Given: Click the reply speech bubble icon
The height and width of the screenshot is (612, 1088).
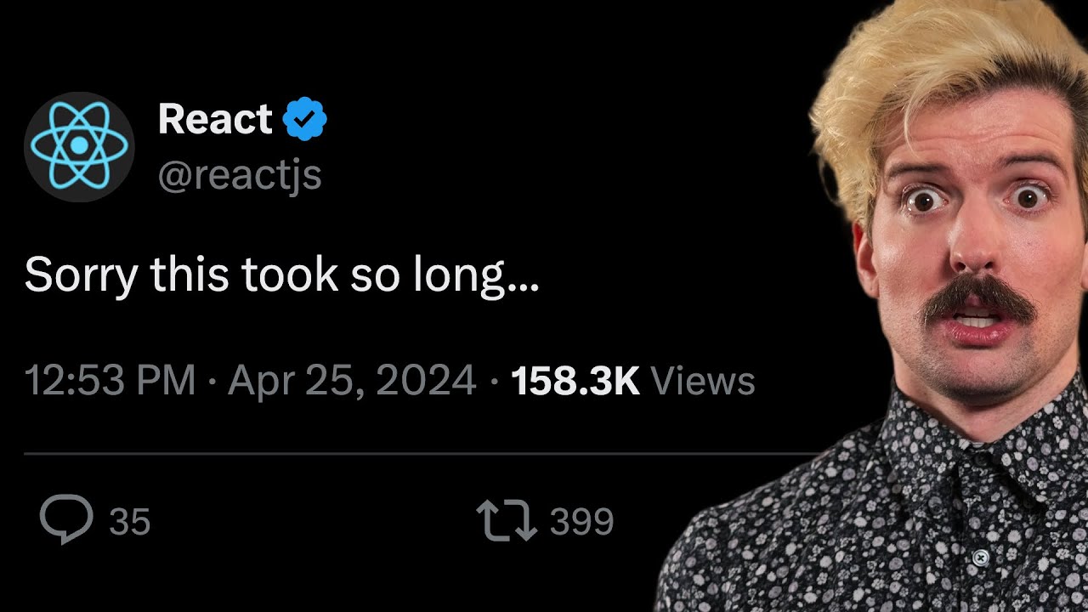Looking at the screenshot, I should (x=66, y=518).
